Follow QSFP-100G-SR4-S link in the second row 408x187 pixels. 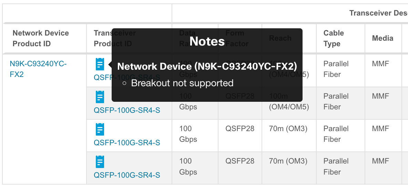(x=127, y=110)
